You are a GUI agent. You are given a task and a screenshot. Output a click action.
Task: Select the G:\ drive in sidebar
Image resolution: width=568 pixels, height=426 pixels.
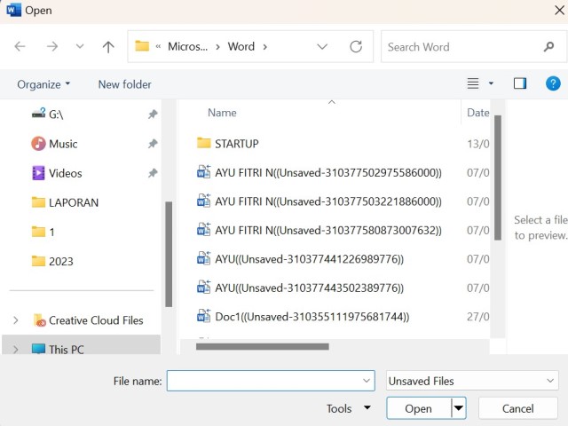tap(56, 114)
